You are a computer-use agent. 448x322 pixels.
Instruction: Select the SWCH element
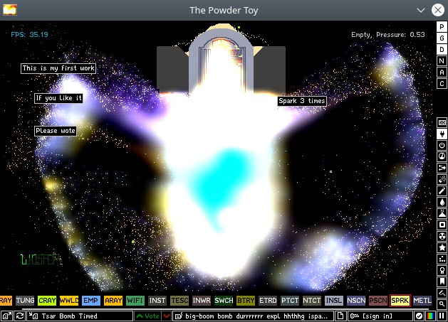(224, 301)
